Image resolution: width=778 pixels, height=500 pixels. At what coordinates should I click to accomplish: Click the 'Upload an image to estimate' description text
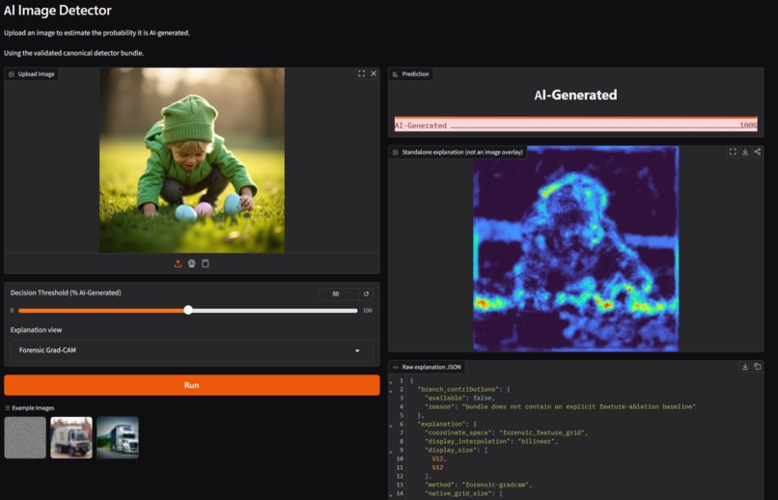[97, 33]
